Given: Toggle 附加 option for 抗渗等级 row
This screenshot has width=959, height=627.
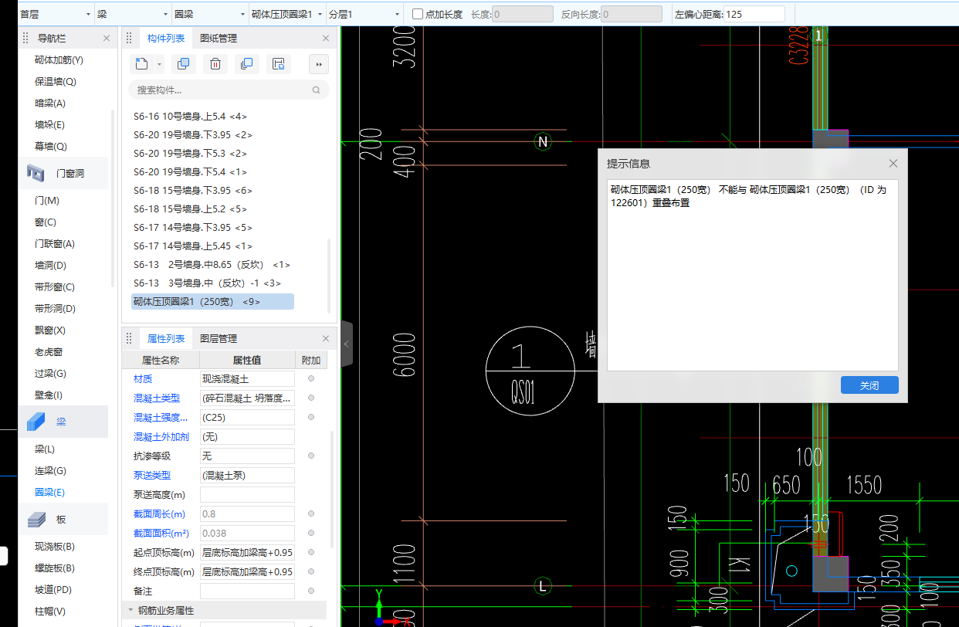Looking at the screenshot, I should pos(311,456).
